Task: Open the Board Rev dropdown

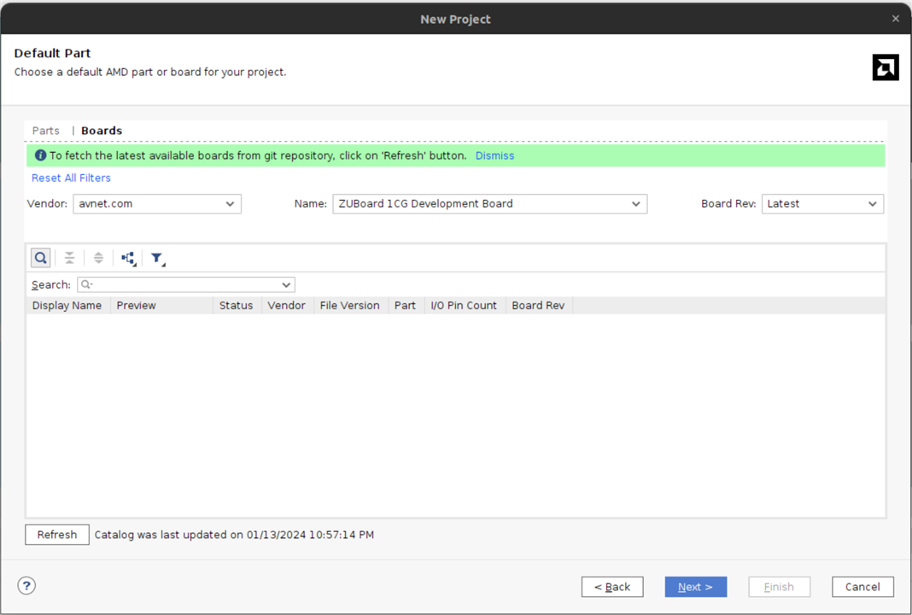Action: pyautogui.click(x=822, y=204)
